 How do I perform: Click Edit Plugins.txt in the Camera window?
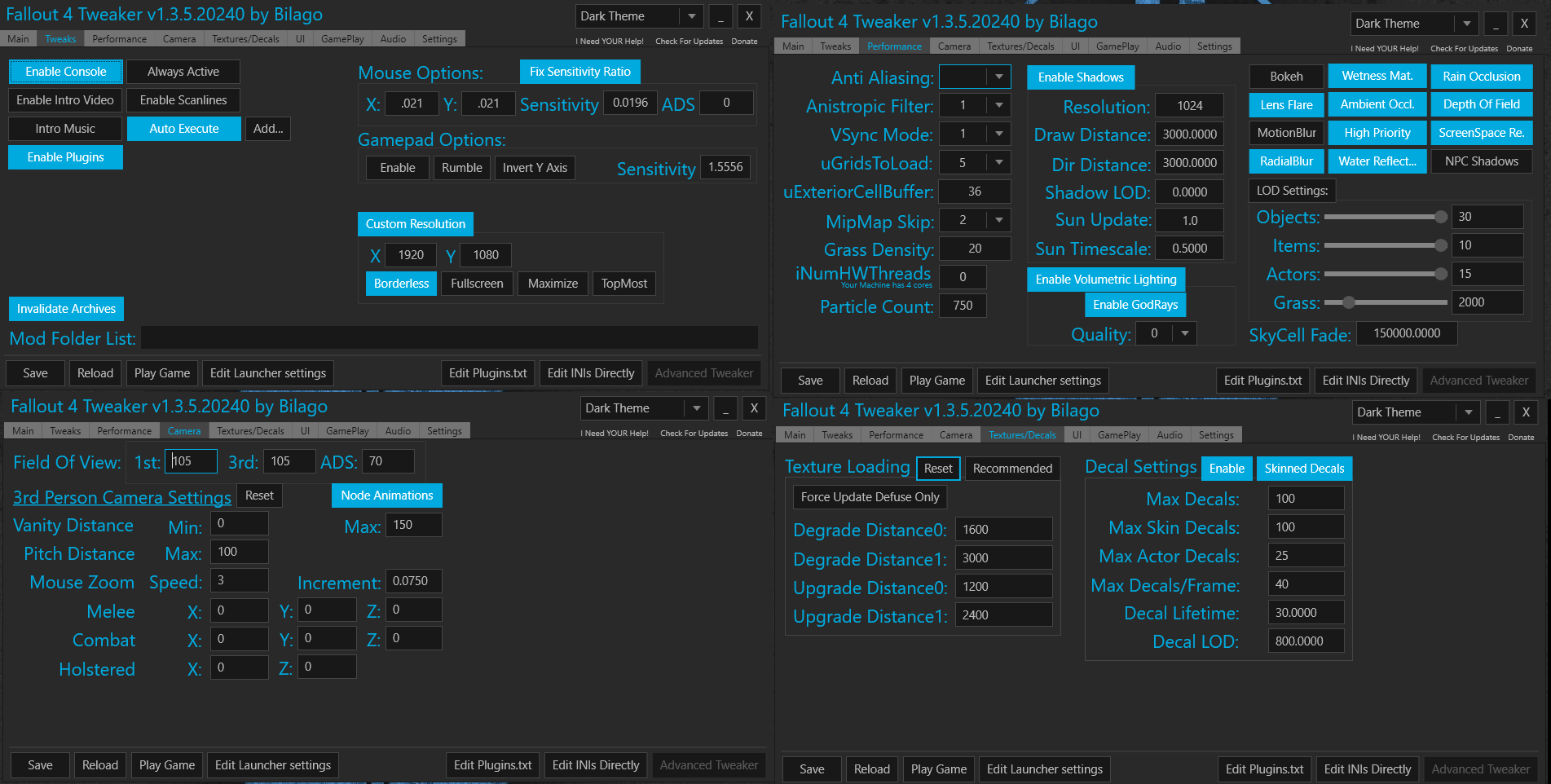pos(493,765)
